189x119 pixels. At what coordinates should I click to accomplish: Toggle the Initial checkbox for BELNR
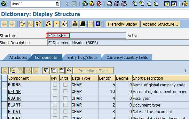(x=66, y=91)
